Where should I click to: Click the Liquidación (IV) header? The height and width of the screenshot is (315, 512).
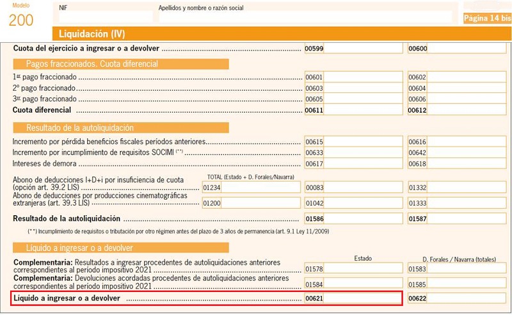(x=282, y=34)
